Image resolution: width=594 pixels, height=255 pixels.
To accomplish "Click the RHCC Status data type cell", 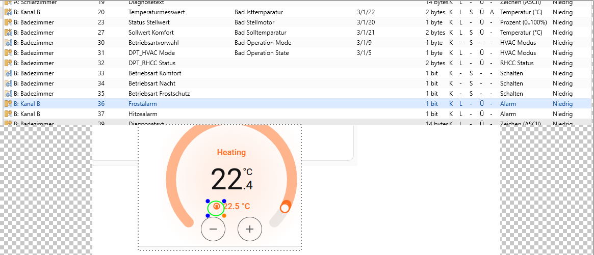I will pos(516,63).
